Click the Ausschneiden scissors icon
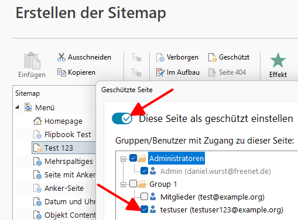The height and width of the screenshot is (220, 298). pos(61,57)
